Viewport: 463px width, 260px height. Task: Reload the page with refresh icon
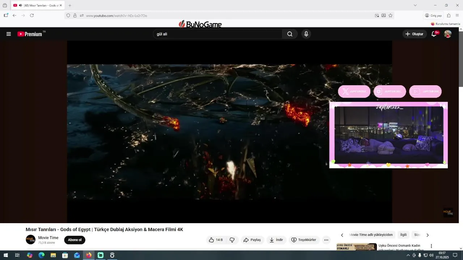pyautogui.click(x=32, y=16)
